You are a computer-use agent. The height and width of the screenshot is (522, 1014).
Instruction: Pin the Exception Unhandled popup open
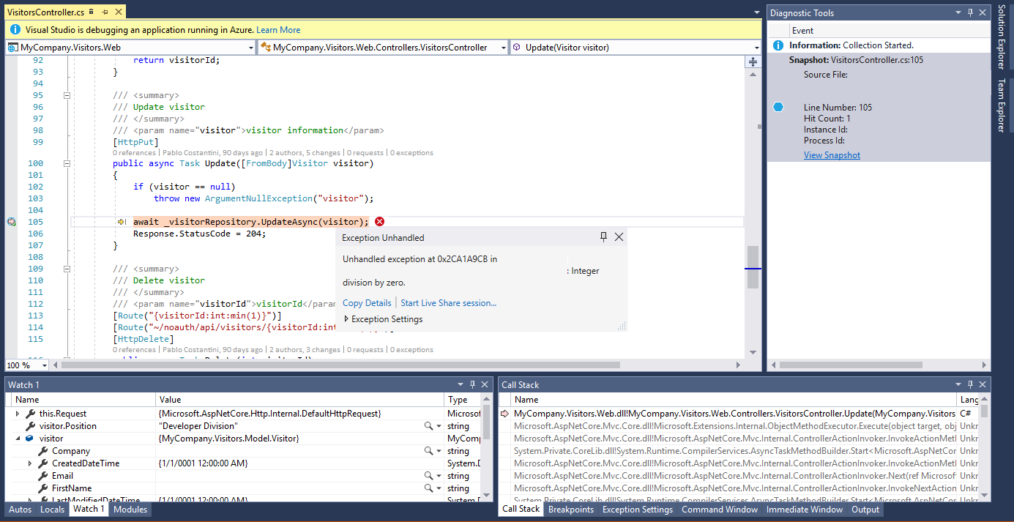pos(603,236)
